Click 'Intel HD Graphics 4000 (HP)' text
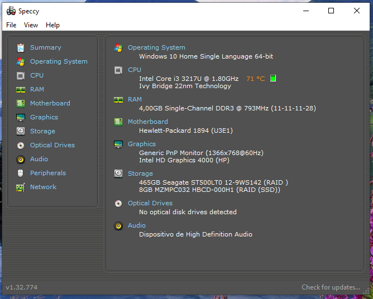This screenshot has height=299, width=373. pos(184,160)
